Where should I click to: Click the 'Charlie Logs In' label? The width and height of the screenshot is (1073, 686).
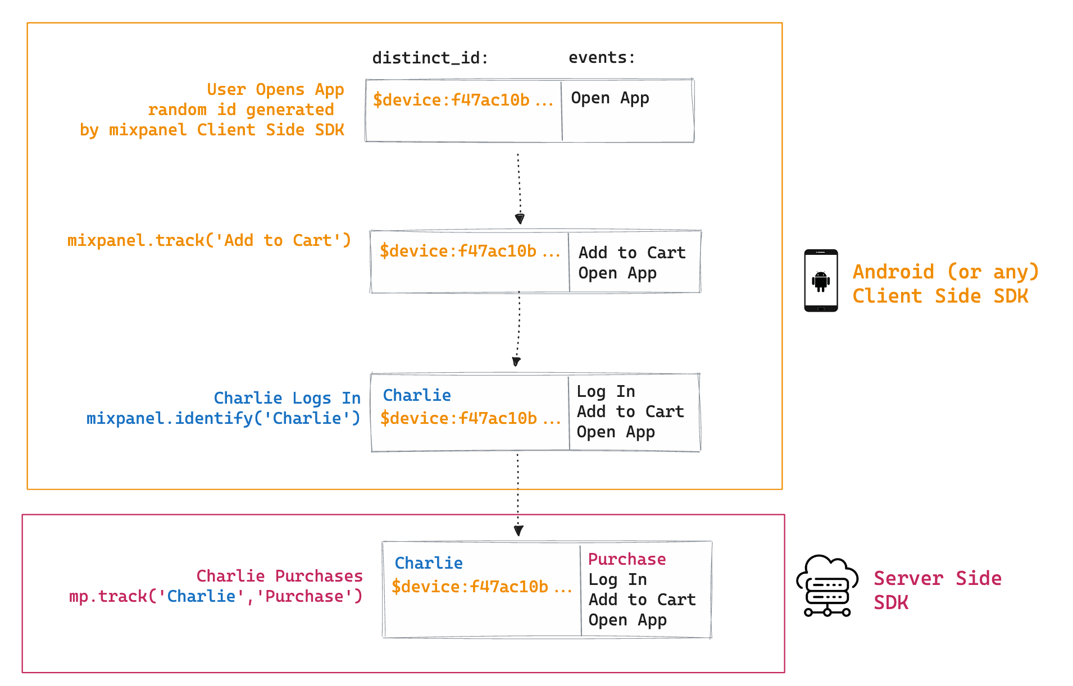[287, 398]
